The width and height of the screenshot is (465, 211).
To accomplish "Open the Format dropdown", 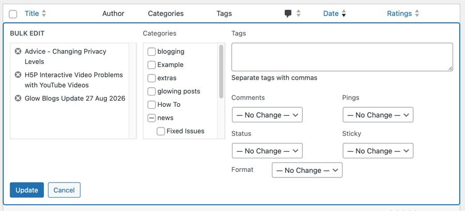I will [307, 170].
